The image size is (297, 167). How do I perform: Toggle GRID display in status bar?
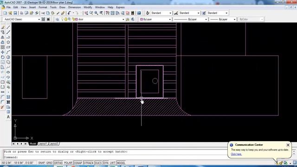click(x=49, y=163)
